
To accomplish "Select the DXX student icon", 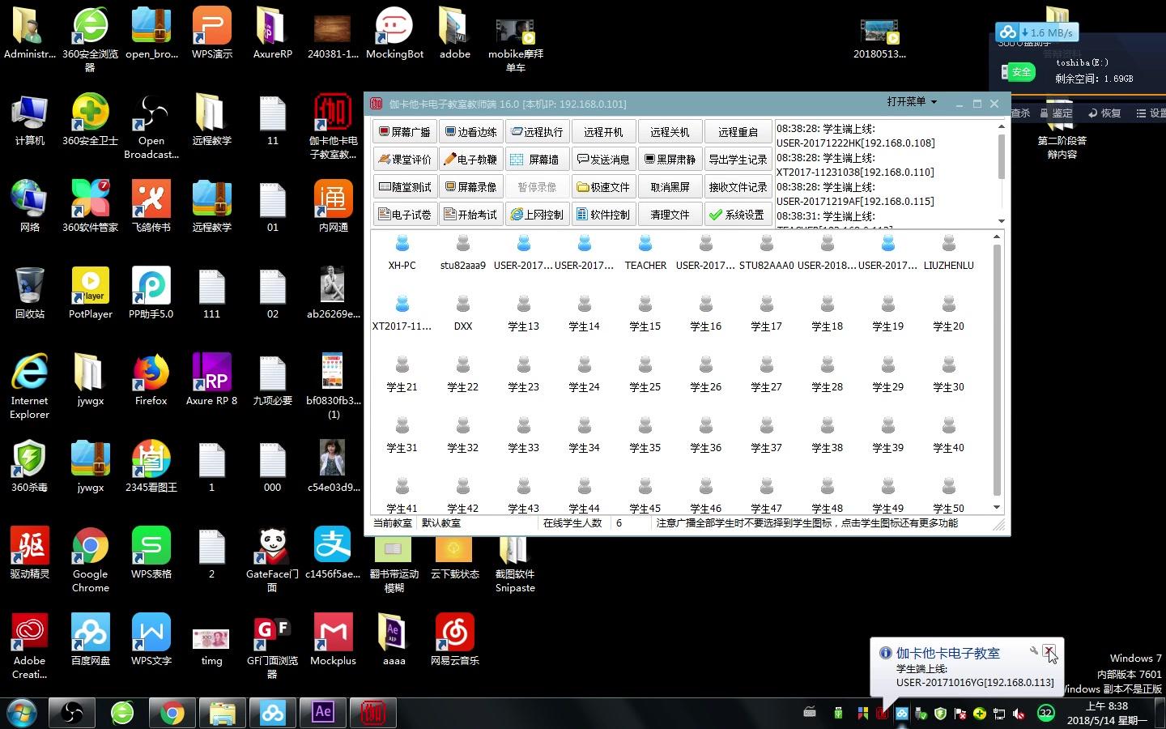I will pos(463,313).
